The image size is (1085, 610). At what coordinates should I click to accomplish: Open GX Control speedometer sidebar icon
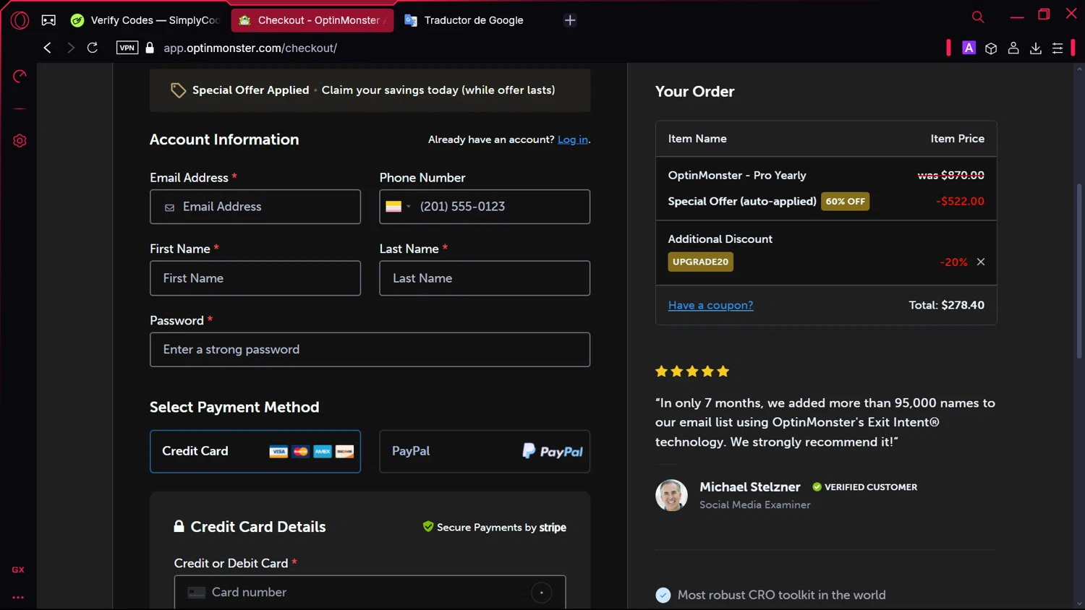point(20,76)
